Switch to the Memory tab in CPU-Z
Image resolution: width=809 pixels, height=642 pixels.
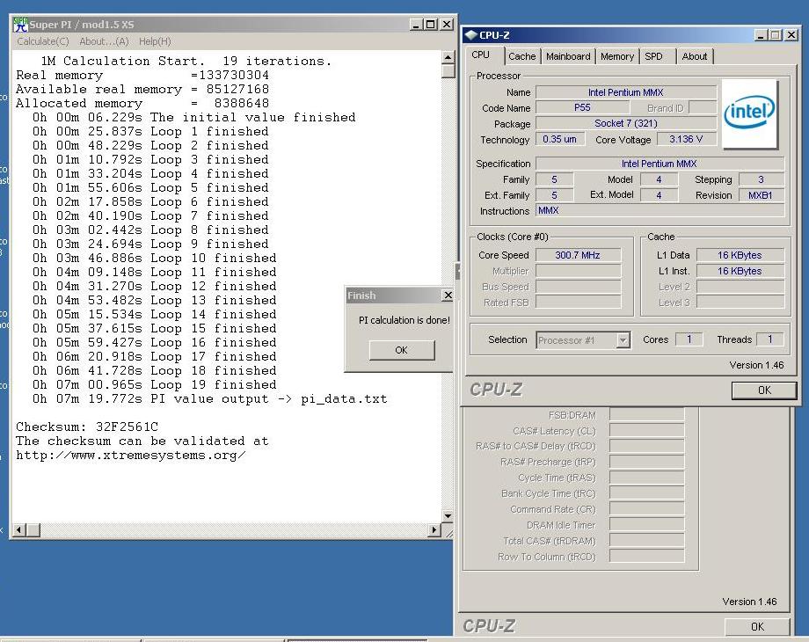[617, 56]
